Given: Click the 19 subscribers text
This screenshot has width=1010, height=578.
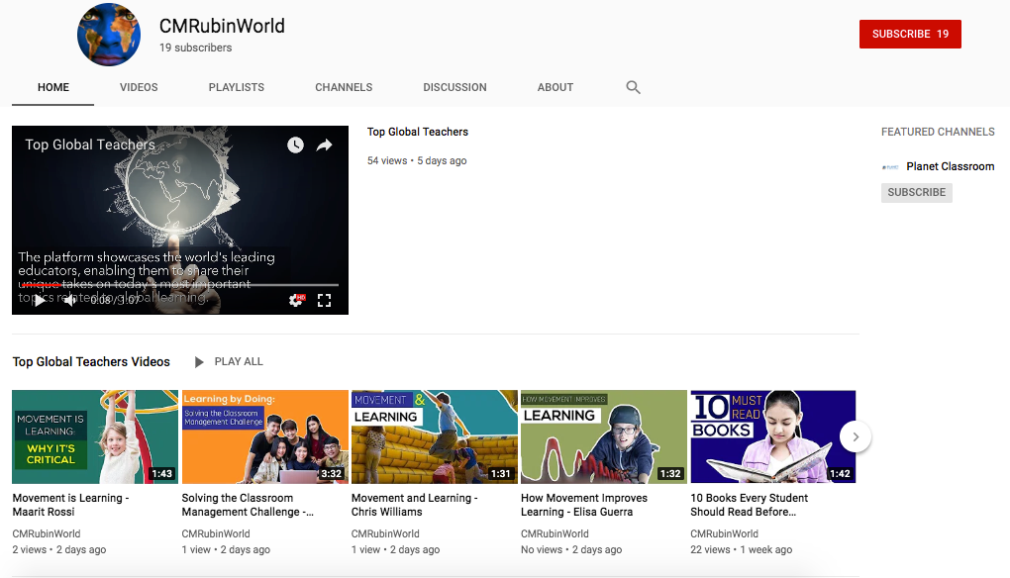Looking at the screenshot, I should (195, 48).
